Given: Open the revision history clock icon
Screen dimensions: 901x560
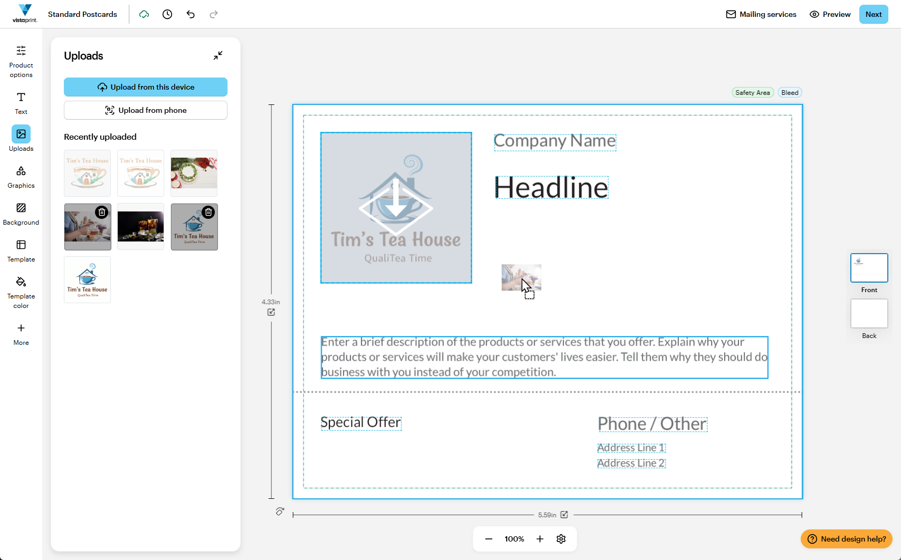Looking at the screenshot, I should 167,14.
